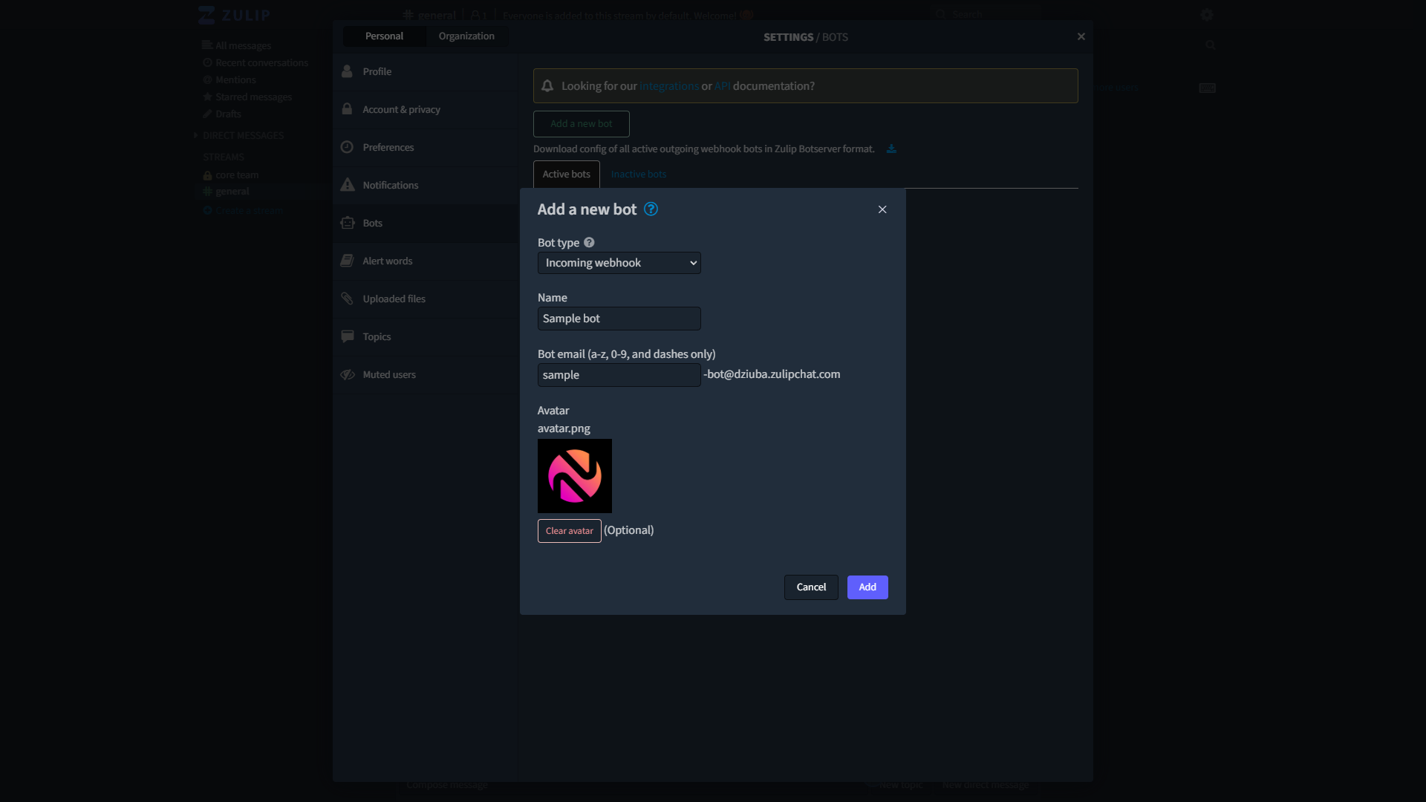Click the Muted users icon in sidebar
This screenshot has height=802, width=1426.
(348, 374)
